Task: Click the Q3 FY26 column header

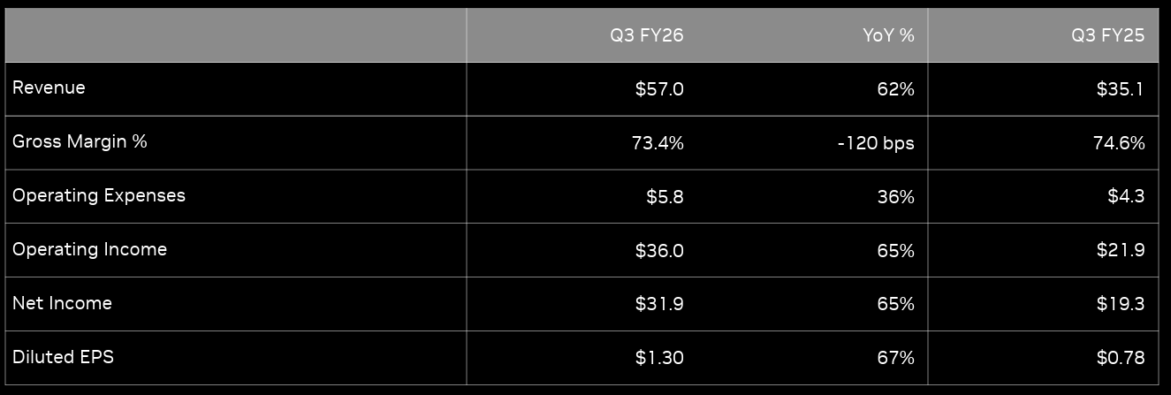Action: click(646, 35)
